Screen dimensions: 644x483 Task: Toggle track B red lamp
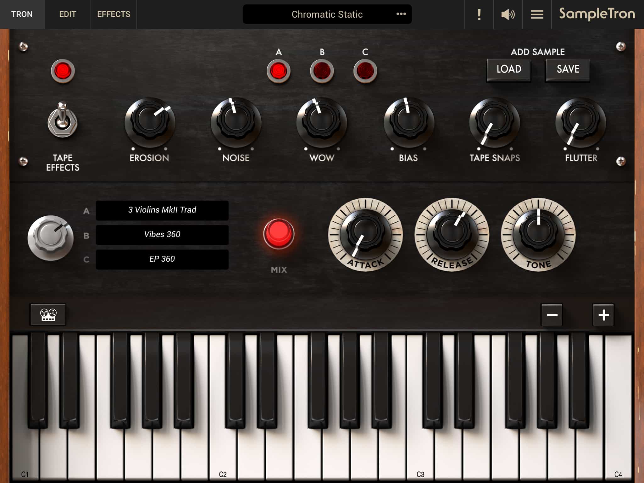322,71
